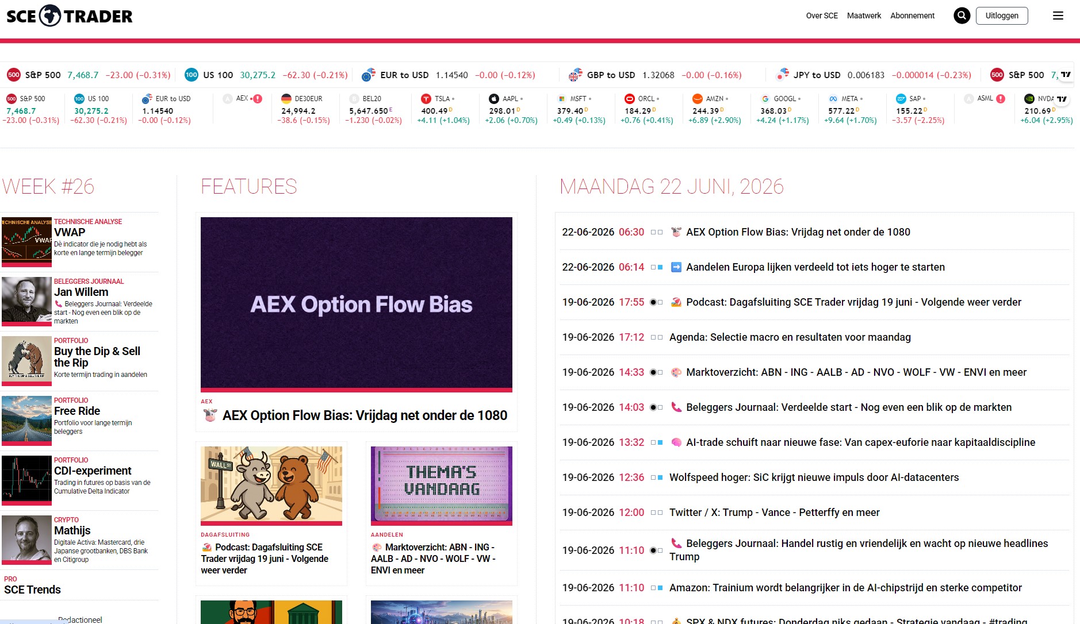Open the ORCL Oracle logo quote
The height and width of the screenshot is (624, 1080).
(x=630, y=99)
